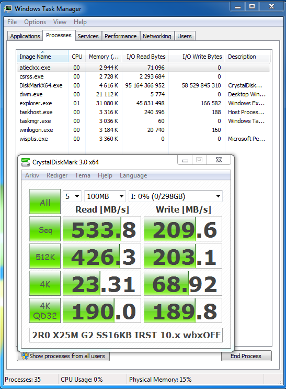Click the 4K read result 23.31
This screenshot has height=389, width=286.
[102, 283]
